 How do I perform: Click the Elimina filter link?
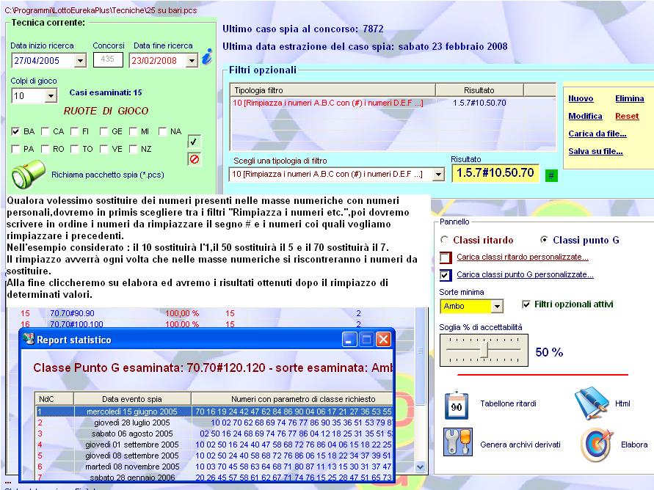(x=629, y=99)
